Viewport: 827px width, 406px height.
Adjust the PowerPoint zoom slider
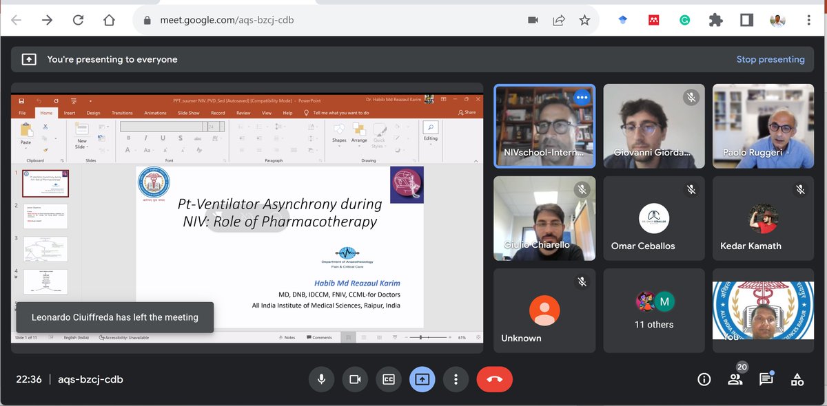(x=427, y=337)
